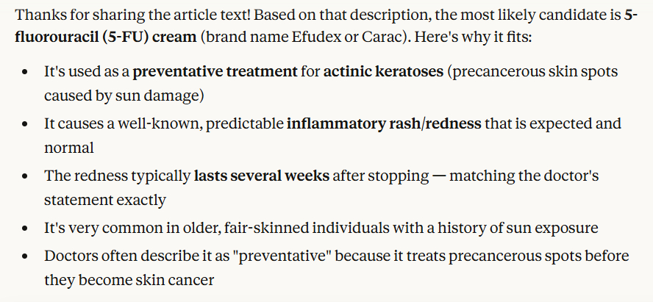The height and width of the screenshot is (302, 653).
Task: Click the bold "lasts several weeks" phrase
Action: coord(261,176)
